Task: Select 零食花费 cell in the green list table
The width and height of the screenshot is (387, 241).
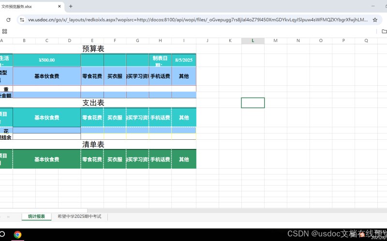Action: [x=92, y=160]
